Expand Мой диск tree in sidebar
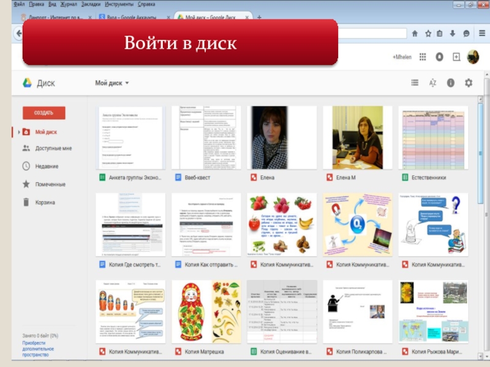 point(19,132)
